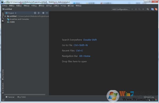The image size is (159, 103).
Task: Open the Terminal tab at bottom
Action: tap(10, 97)
